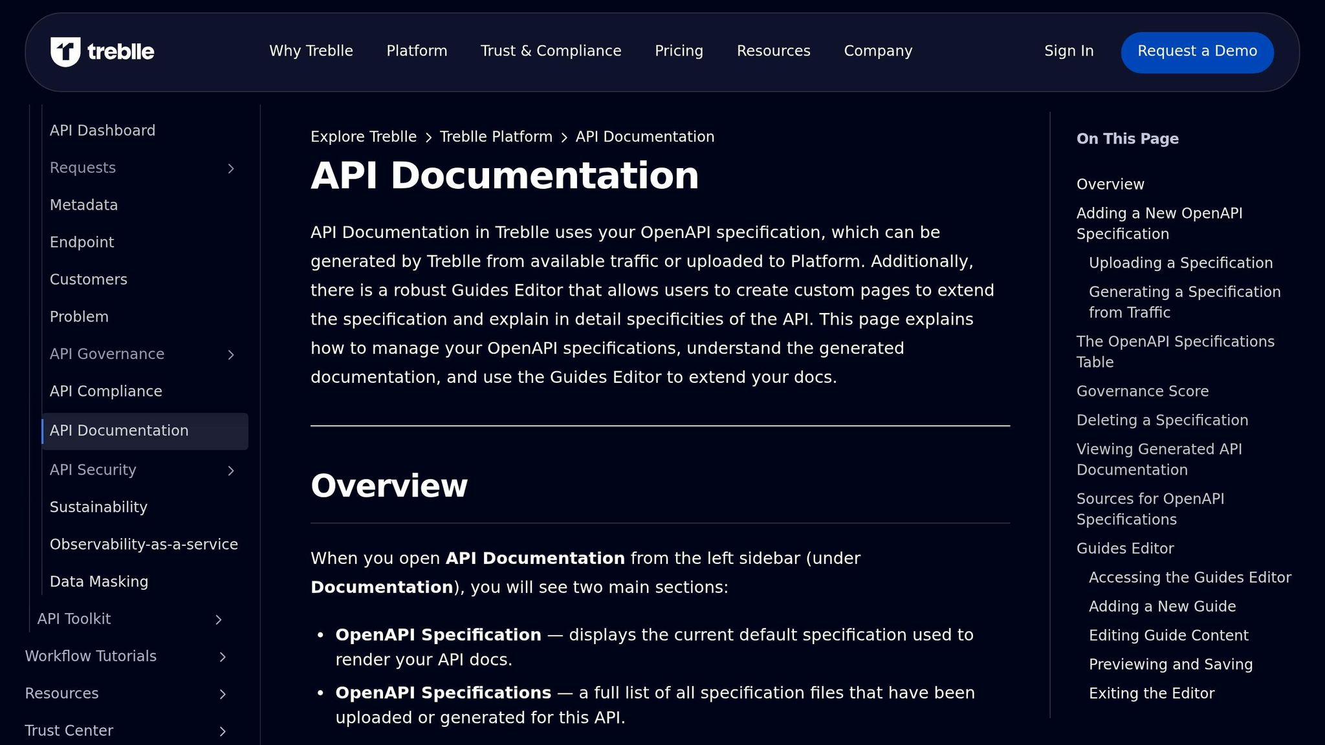
Task: Jump to Guides Editor section
Action: click(x=1125, y=549)
